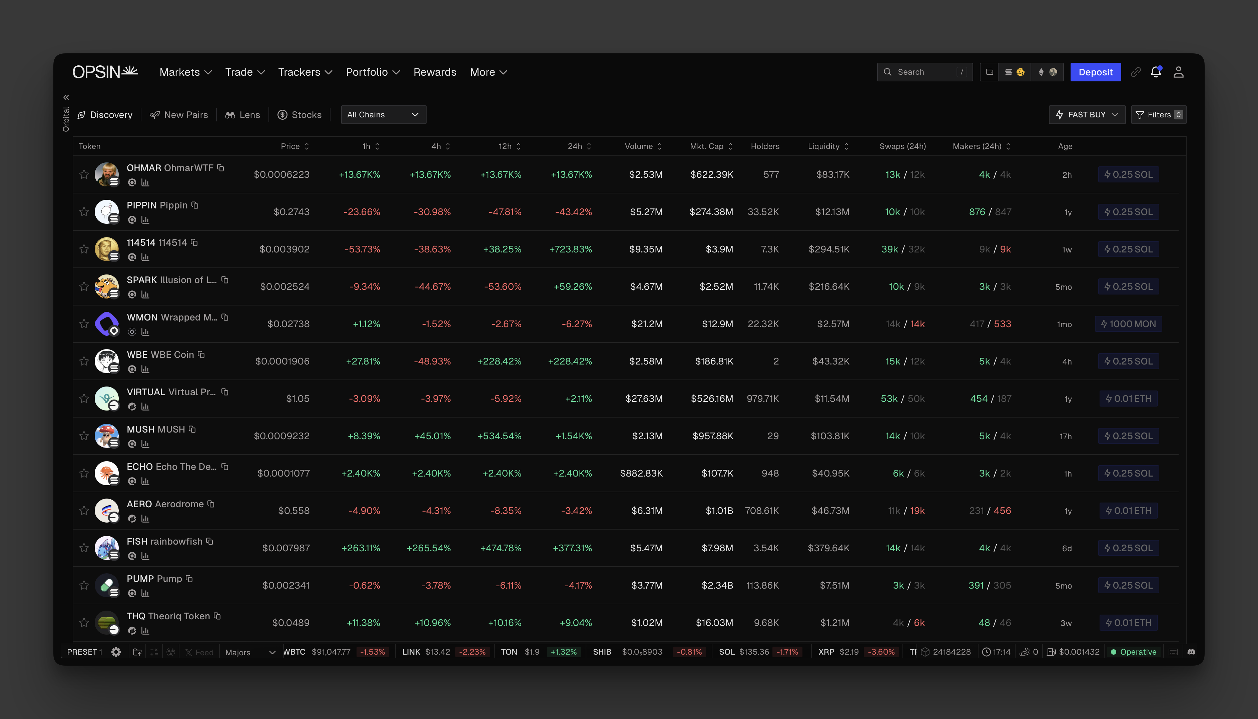1258x719 pixels.
Task: Open the All Chains dropdown
Action: tap(383, 115)
